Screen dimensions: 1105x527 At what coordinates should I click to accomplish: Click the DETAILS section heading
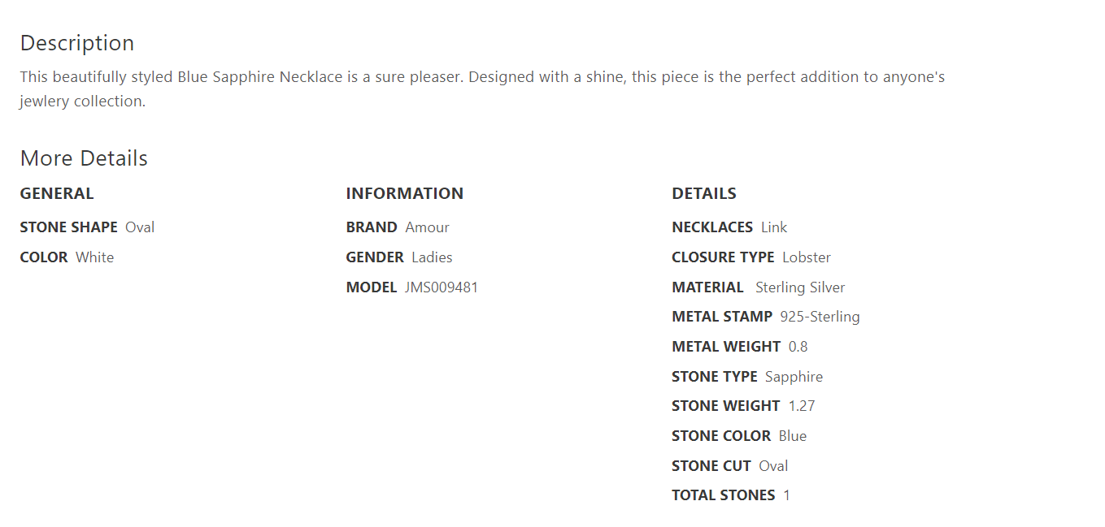click(x=704, y=194)
